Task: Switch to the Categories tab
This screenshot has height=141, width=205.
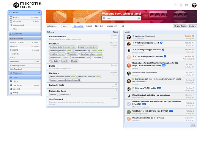Action: pyautogui.click(x=78, y=26)
